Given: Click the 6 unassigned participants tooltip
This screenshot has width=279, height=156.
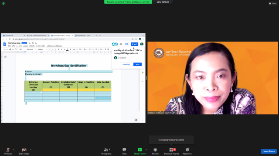Looking at the screenshot, I should click(171, 140).
